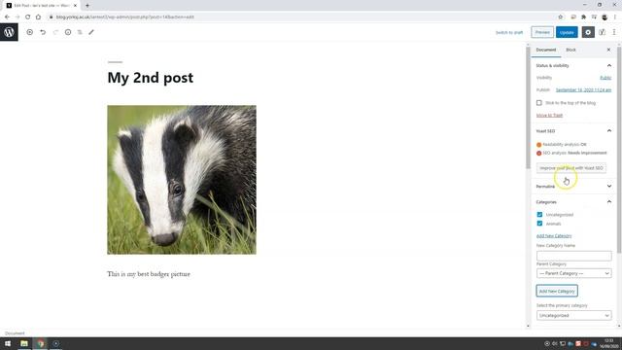Undo the last change

click(43, 32)
